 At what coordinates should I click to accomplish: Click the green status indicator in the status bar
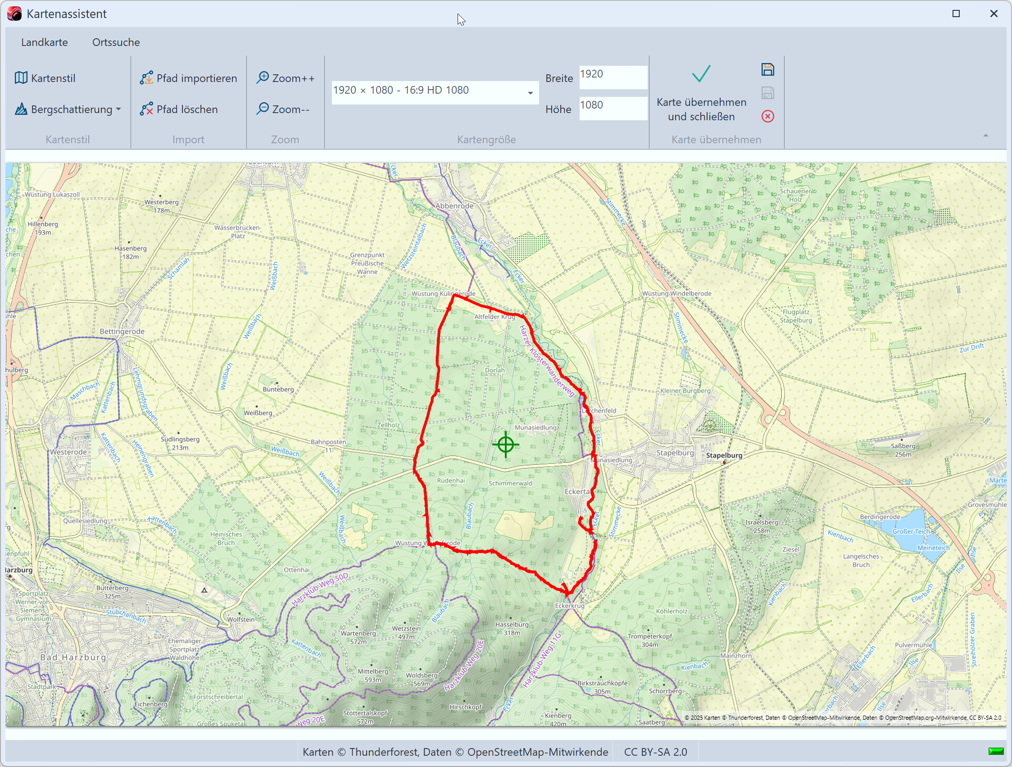click(995, 751)
